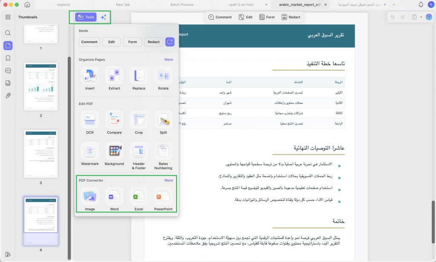The width and height of the screenshot is (436, 262).
Task: Convert PDF to Word
Action: [x=114, y=199]
